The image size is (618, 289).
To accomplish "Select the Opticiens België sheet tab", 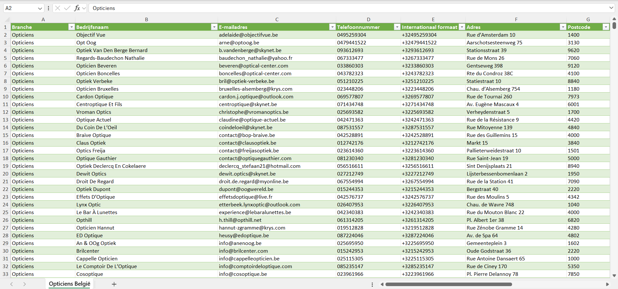I will (70, 284).
